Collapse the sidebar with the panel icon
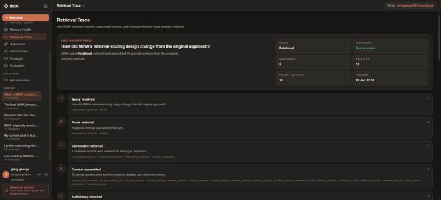The width and height of the screenshot is (441, 200). (45, 6)
